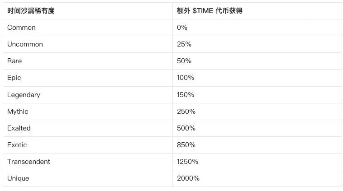The height and width of the screenshot is (191, 343).
Task: Click the Uncommon rarity cell
Action: (x=25, y=44)
